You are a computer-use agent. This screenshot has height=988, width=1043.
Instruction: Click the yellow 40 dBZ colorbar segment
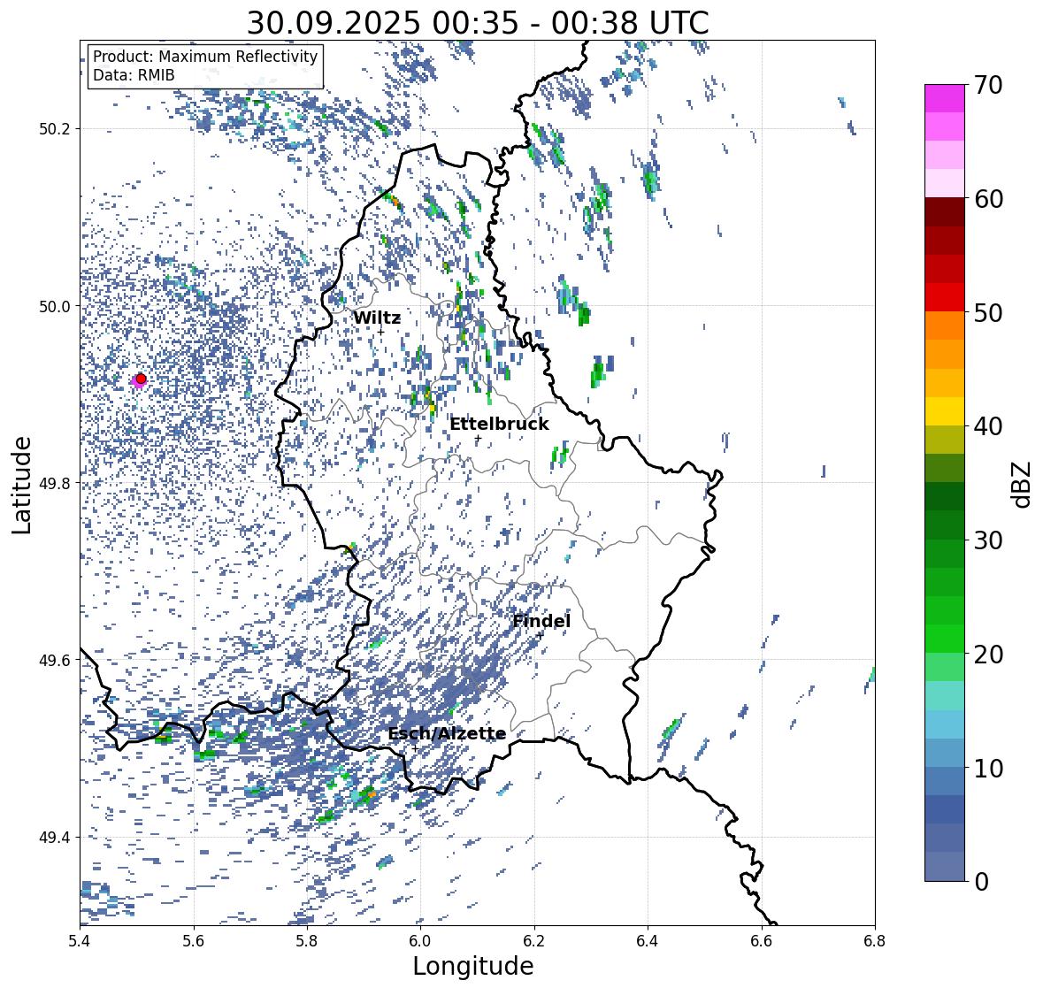[945, 411]
